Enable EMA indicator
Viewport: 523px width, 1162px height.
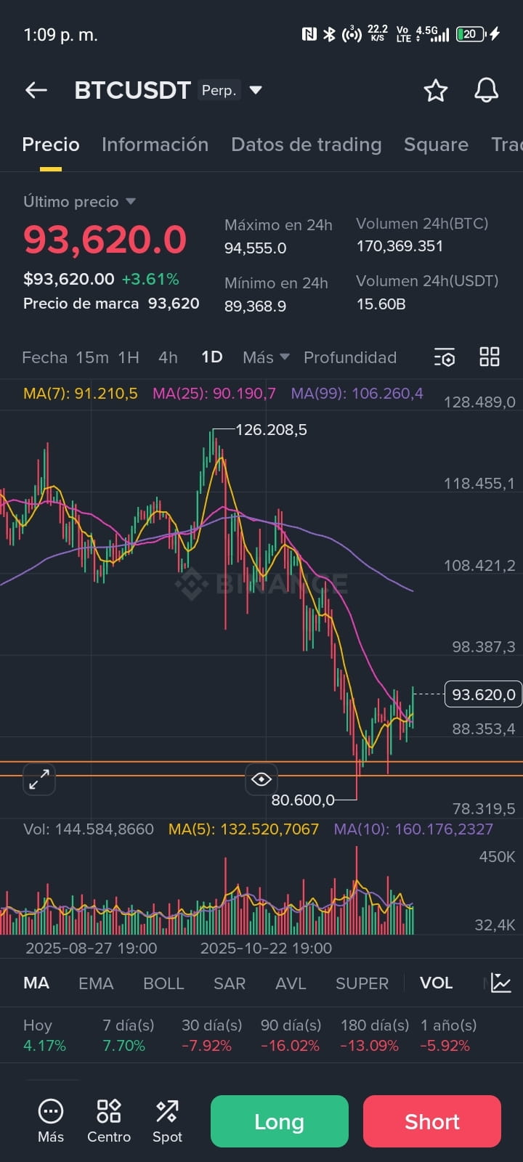pos(96,983)
